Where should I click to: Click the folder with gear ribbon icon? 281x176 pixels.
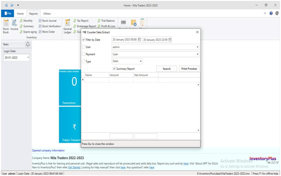[133, 23]
